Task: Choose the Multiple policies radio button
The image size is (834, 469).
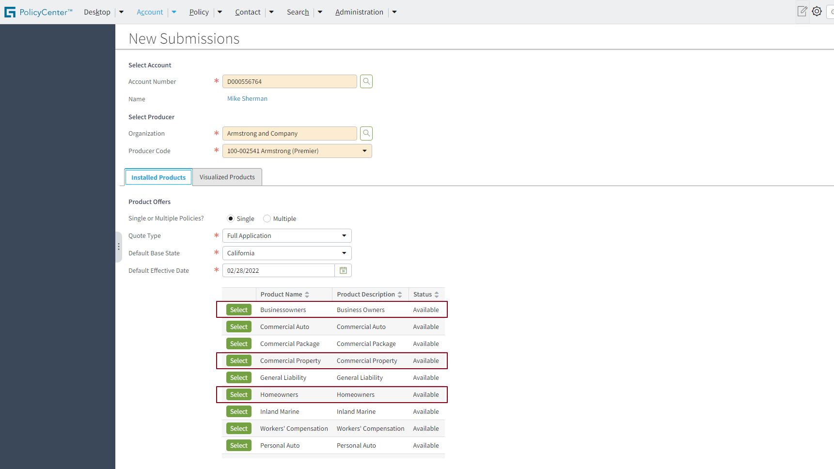Action: 267,219
